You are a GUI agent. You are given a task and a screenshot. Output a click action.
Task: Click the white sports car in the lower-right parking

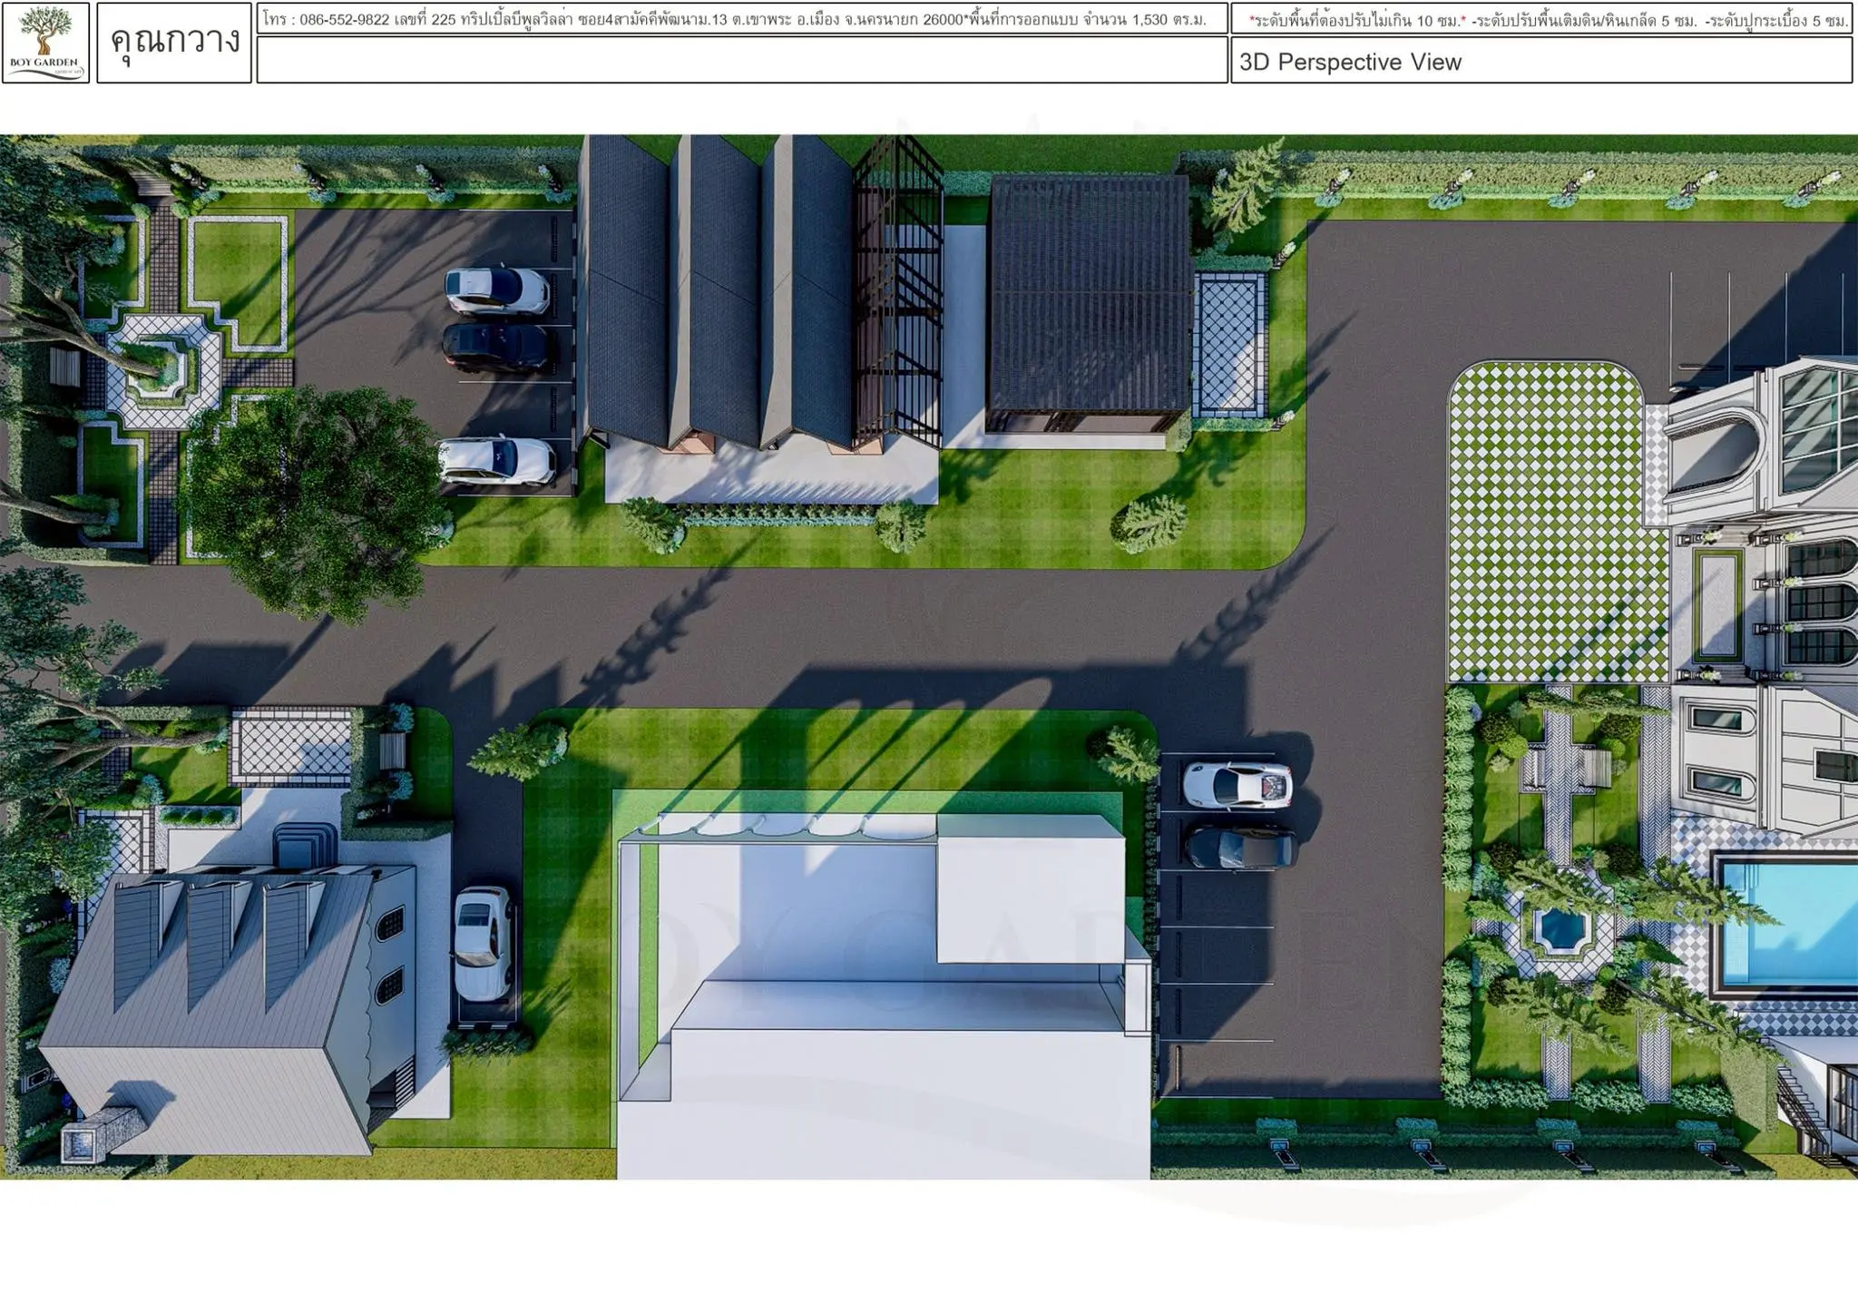point(1236,783)
